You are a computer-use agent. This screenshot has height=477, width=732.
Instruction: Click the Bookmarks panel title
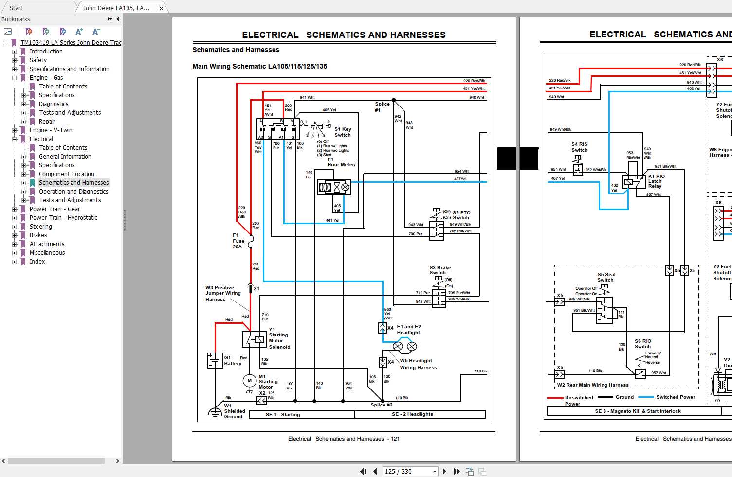[16, 19]
